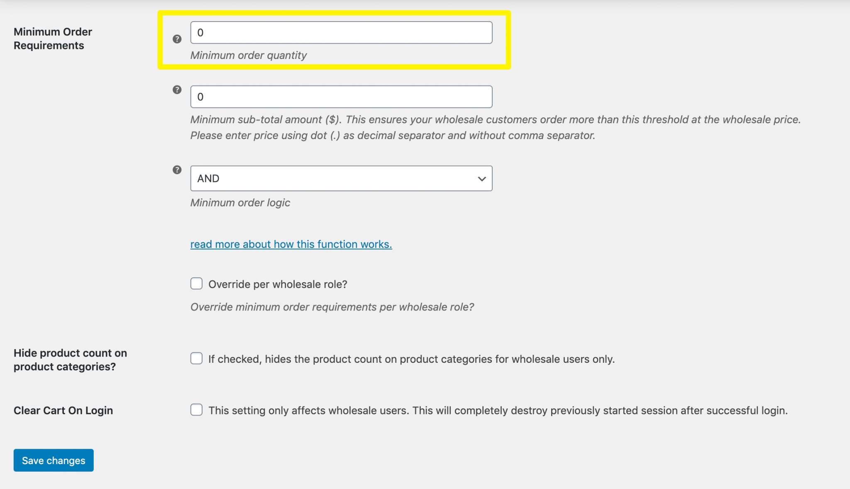Click the Clear Cart On Login label
The height and width of the screenshot is (489, 850).
click(x=63, y=411)
